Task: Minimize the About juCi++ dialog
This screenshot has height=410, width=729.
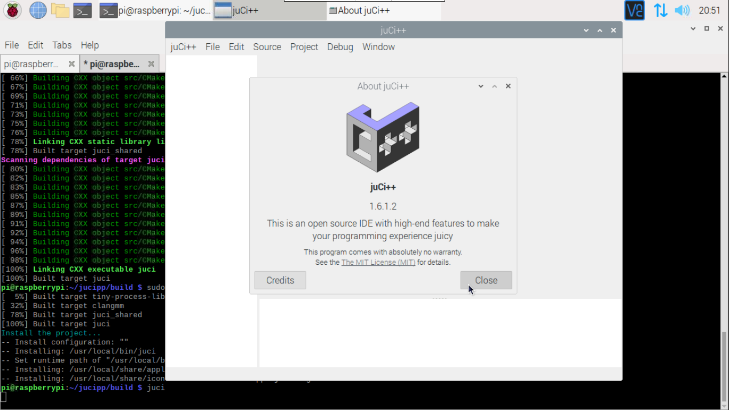Action: 481,86
